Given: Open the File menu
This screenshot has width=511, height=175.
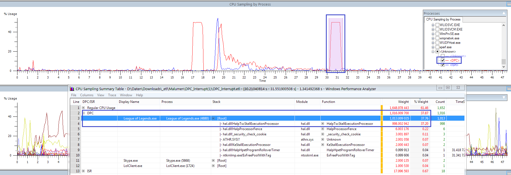Looking at the screenshot, I should pos(74,95).
